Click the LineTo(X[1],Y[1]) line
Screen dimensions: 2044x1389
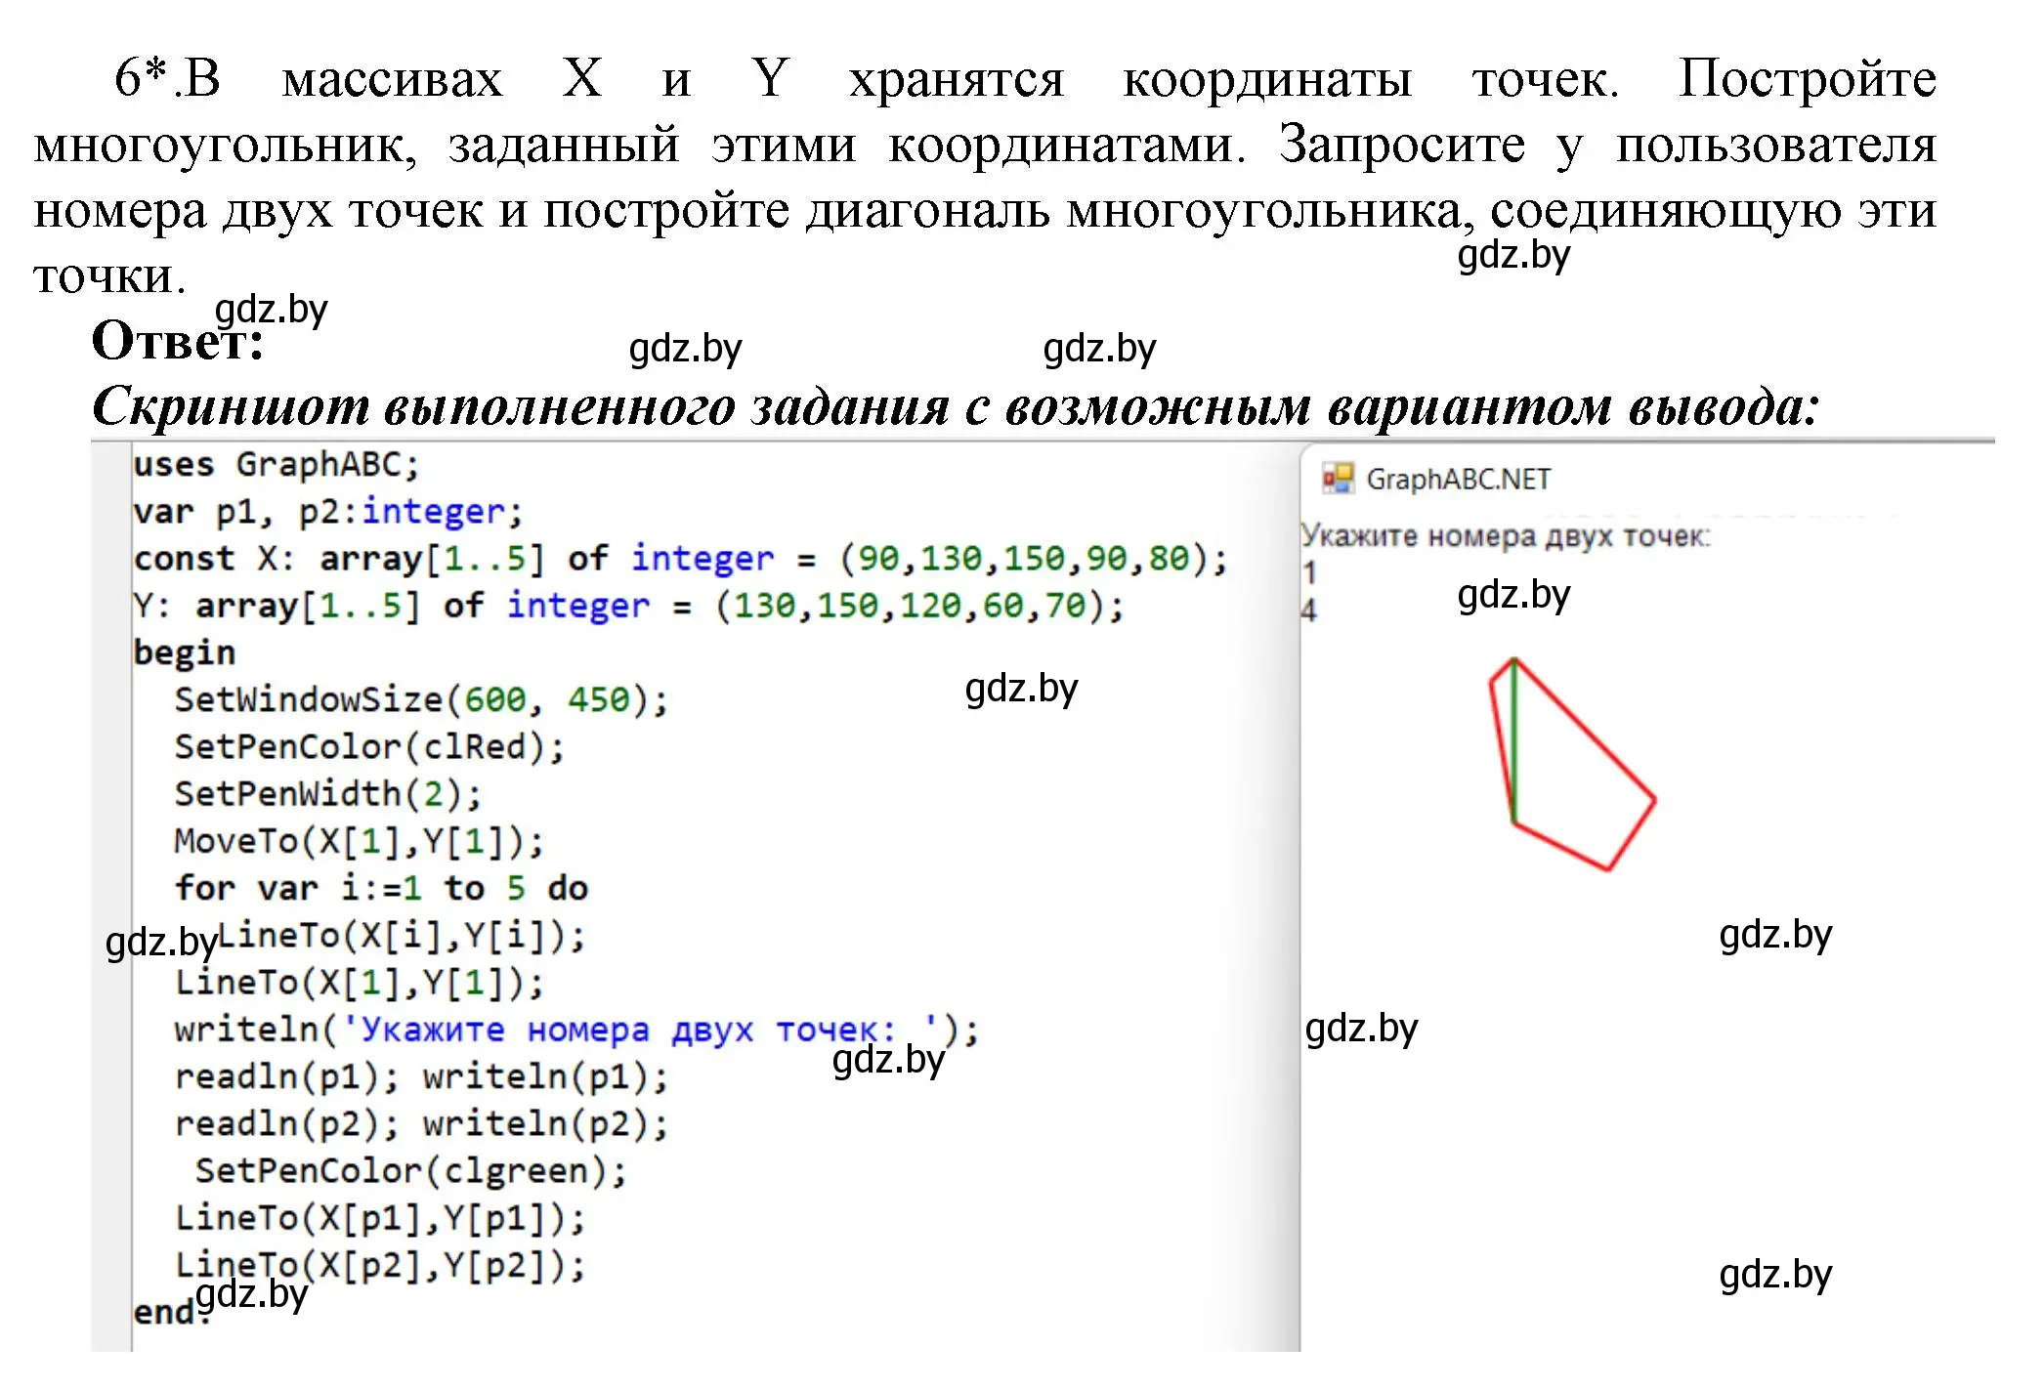point(360,983)
